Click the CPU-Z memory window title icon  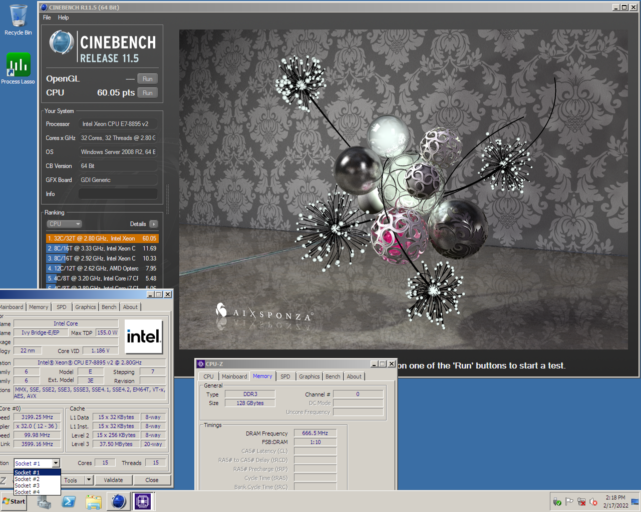[x=200, y=364]
